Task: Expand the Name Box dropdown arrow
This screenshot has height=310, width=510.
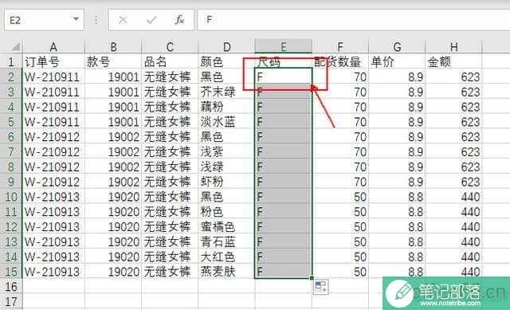Action: click(x=76, y=19)
